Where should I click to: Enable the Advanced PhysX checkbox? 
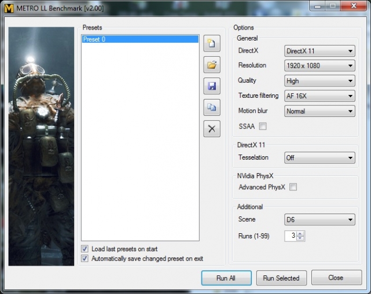293,187
